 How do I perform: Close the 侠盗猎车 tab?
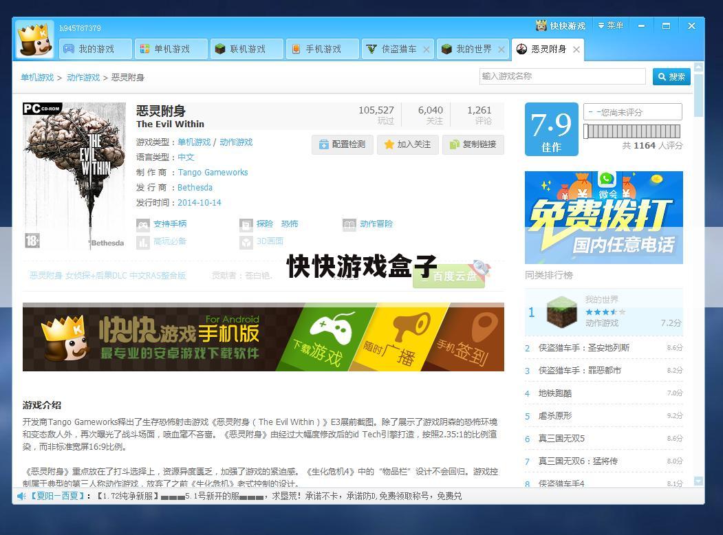(x=427, y=50)
